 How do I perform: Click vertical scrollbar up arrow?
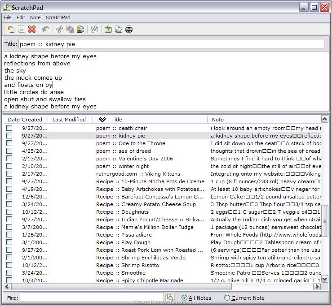pos(325,119)
